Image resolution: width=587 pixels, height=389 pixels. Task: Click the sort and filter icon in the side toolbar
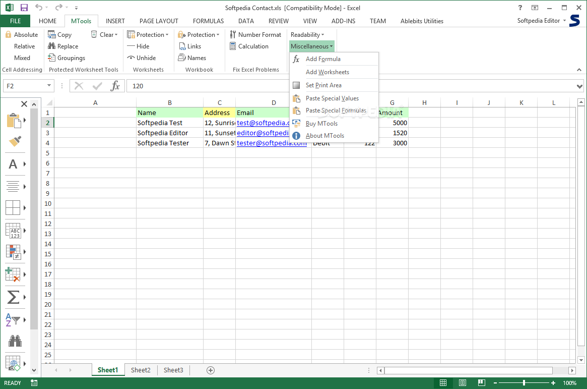pos(13,320)
